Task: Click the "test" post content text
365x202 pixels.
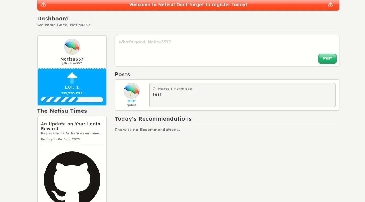Action: click(157, 94)
